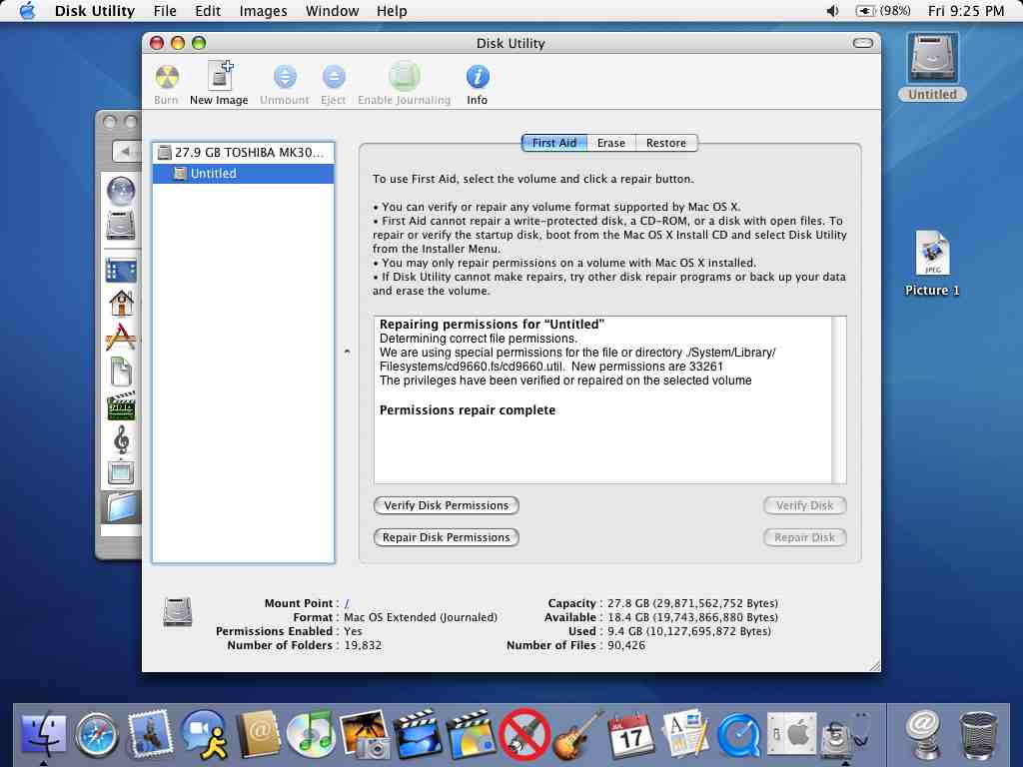
Task: Click the Disk Utility stethoscope icon in the Dock
Action: tap(845, 735)
